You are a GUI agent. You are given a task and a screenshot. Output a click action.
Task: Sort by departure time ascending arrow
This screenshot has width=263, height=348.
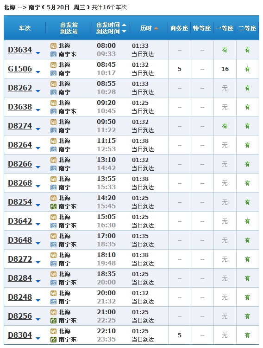(x=124, y=25)
